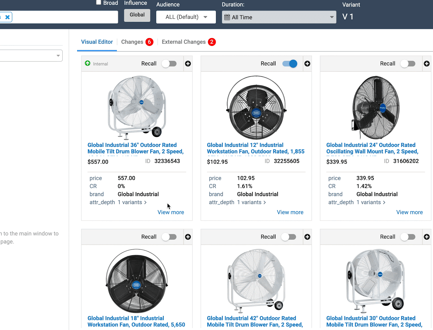Toggle Recall for the 24" Wall Mount Fan
Viewport: 433px width, 330px height.
tap(408, 64)
